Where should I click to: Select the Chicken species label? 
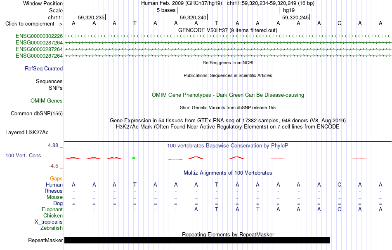(x=53, y=215)
